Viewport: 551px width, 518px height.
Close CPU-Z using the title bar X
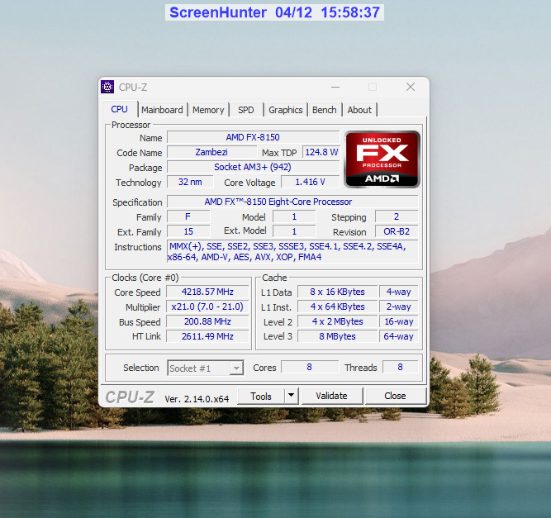[x=410, y=87]
